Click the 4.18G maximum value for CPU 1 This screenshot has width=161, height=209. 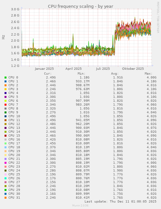[x=152, y=81]
